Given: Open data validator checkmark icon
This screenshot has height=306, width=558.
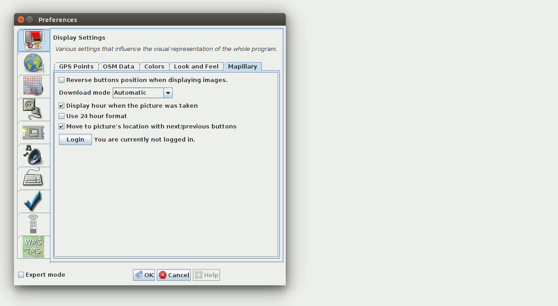Looking at the screenshot, I should coord(34,201).
